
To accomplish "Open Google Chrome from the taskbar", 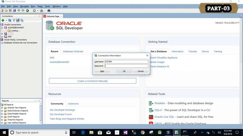I will tap(143, 133).
